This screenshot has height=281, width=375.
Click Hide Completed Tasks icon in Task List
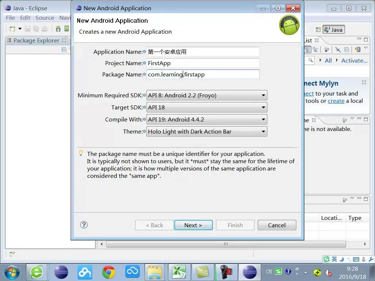tap(338, 49)
